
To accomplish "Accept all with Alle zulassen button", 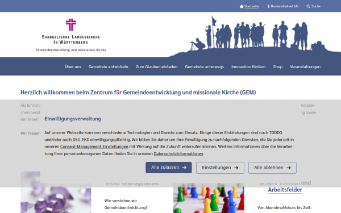I will [169, 168].
